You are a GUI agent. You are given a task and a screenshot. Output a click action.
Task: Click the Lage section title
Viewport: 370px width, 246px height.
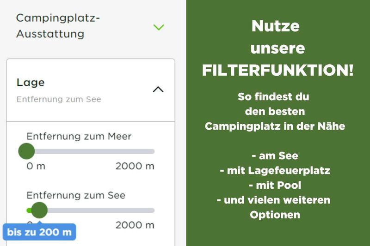(31, 83)
